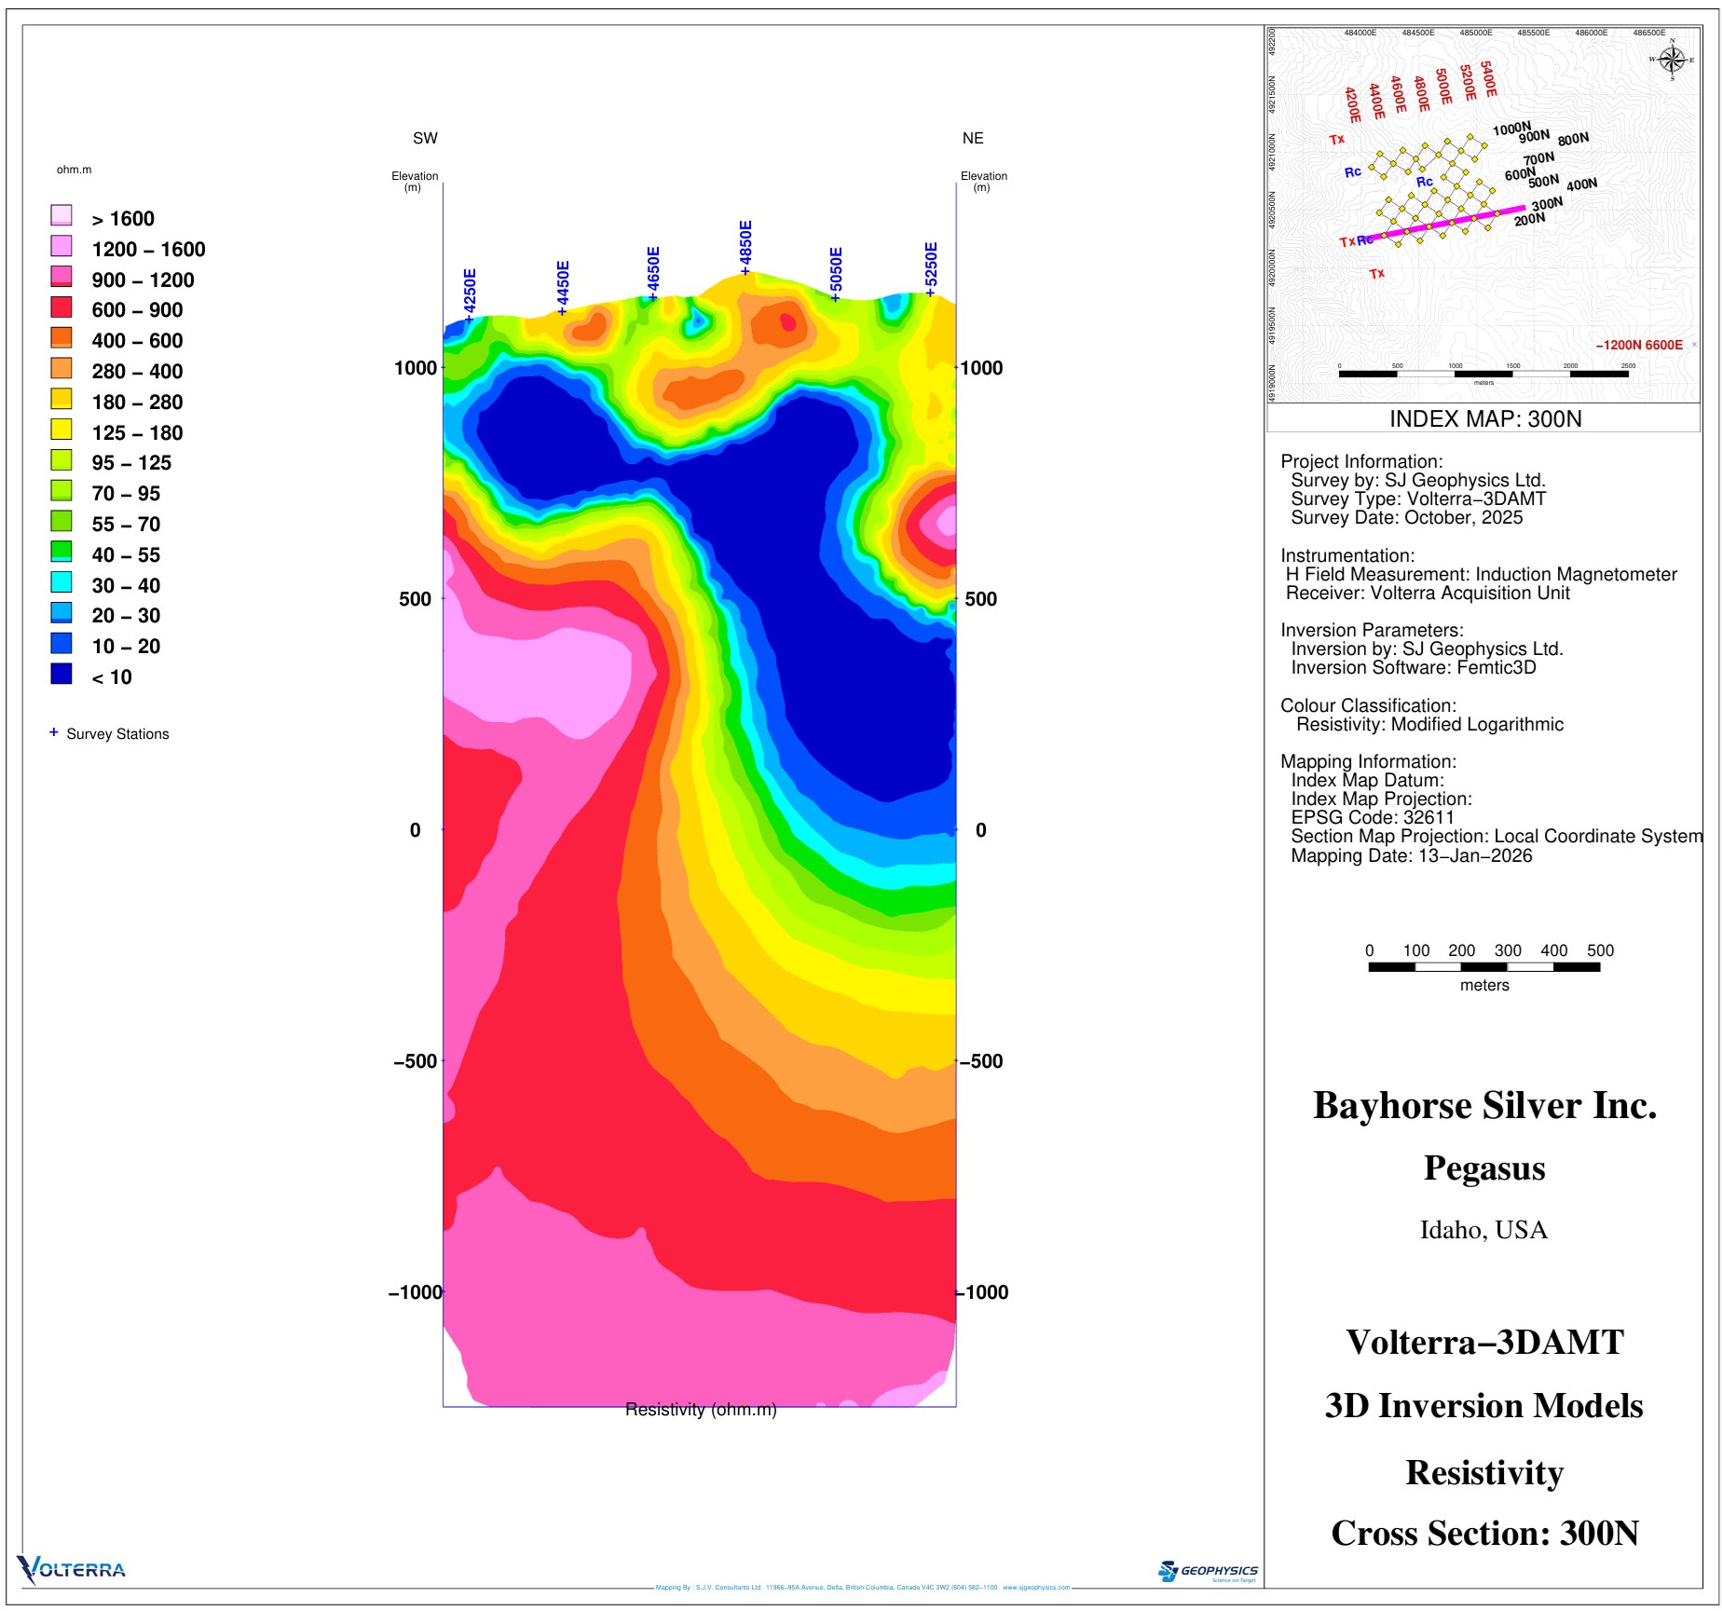The image size is (1722, 1611).
Task: Select the 4650E survey station marker
Action: (652, 296)
